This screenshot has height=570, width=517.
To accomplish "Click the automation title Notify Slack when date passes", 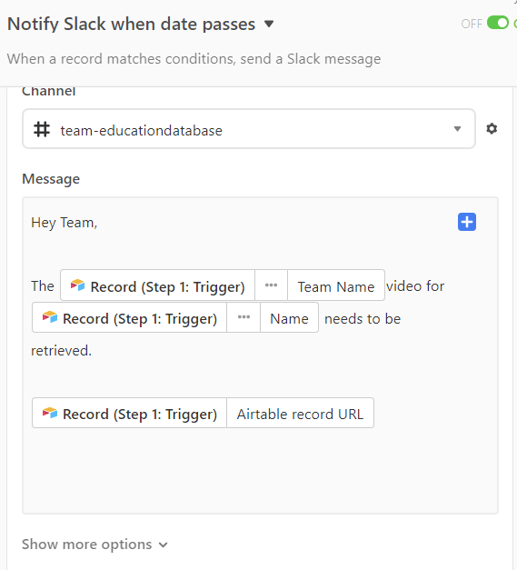I will (131, 24).
